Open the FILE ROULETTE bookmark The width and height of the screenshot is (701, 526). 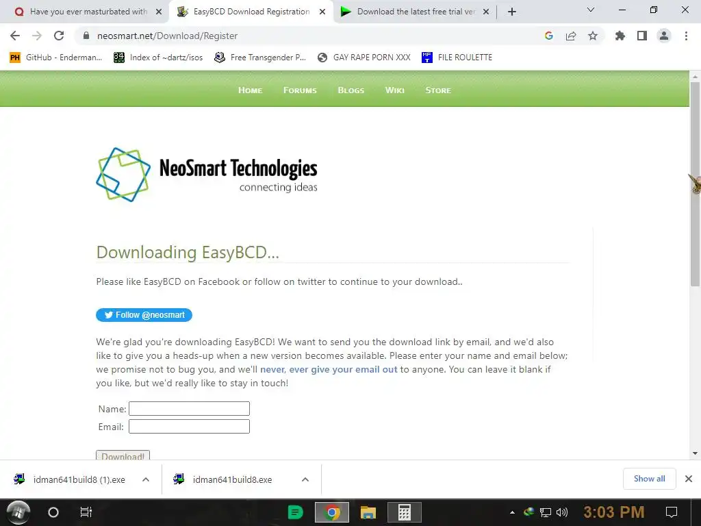pos(457,58)
